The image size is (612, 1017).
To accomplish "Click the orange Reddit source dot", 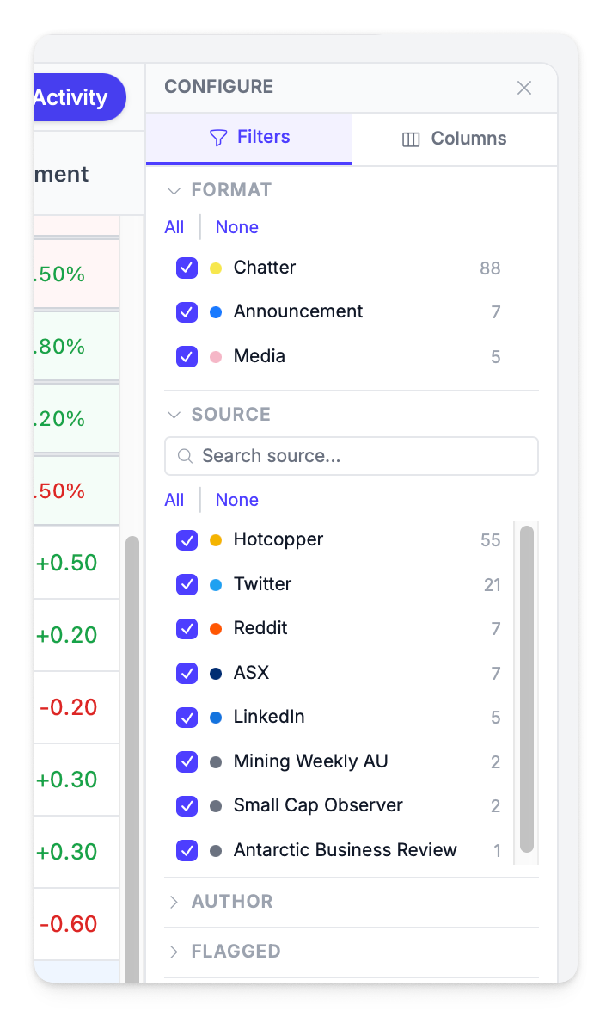I will coord(216,629).
